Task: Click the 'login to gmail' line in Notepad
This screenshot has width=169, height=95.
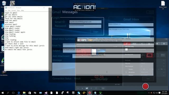Action: [x=11, y=13]
